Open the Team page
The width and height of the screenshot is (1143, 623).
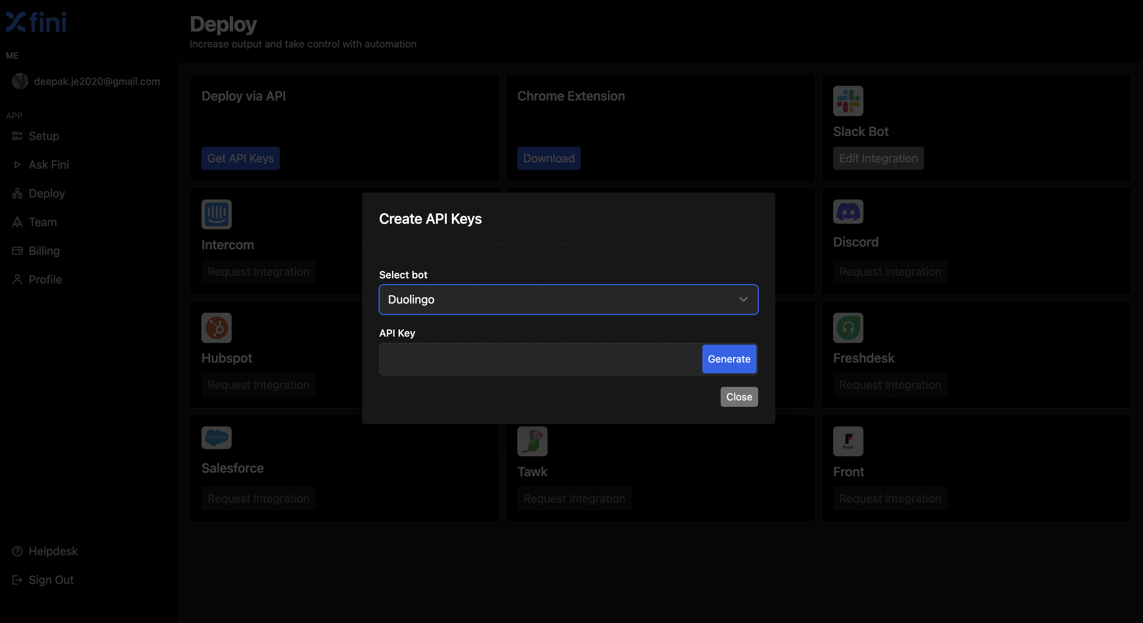pos(43,222)
